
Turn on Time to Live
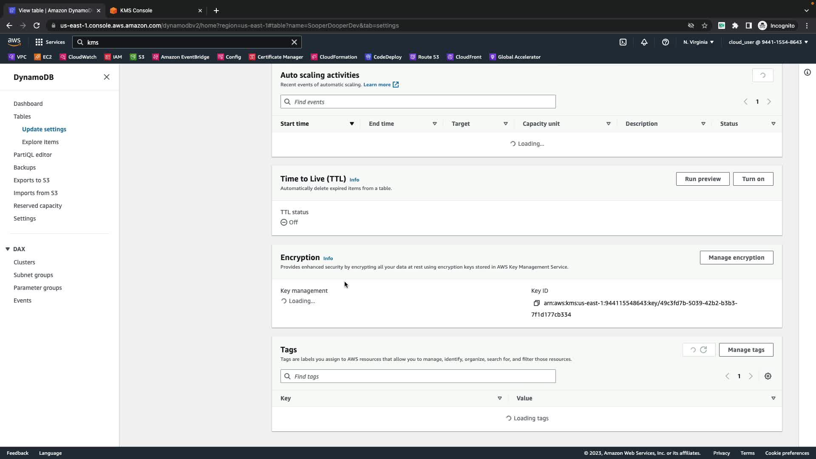[753, 179]
